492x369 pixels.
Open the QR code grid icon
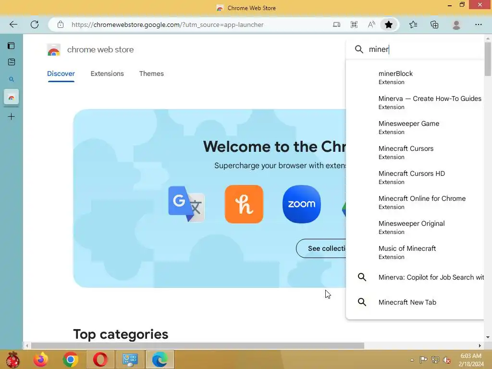coord(354,25)
